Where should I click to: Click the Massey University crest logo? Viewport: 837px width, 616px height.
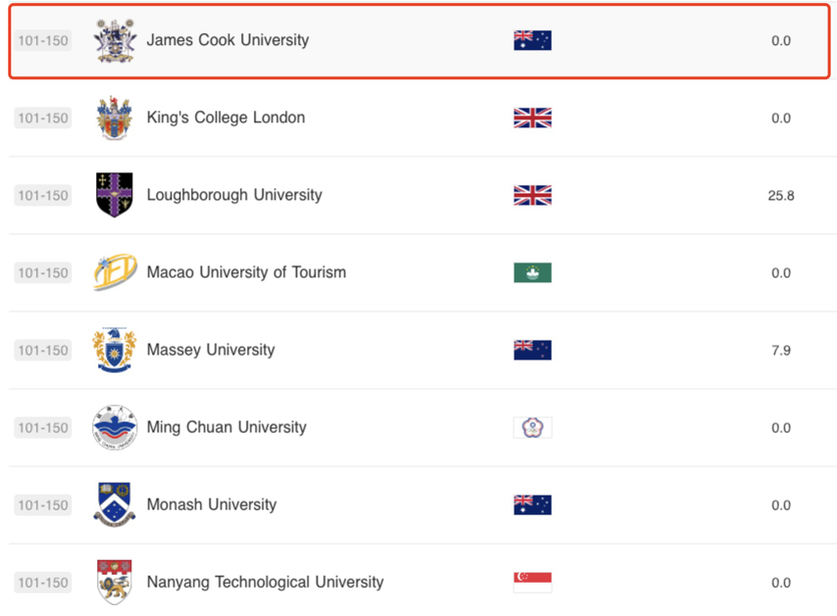click(x=114, y=351)
